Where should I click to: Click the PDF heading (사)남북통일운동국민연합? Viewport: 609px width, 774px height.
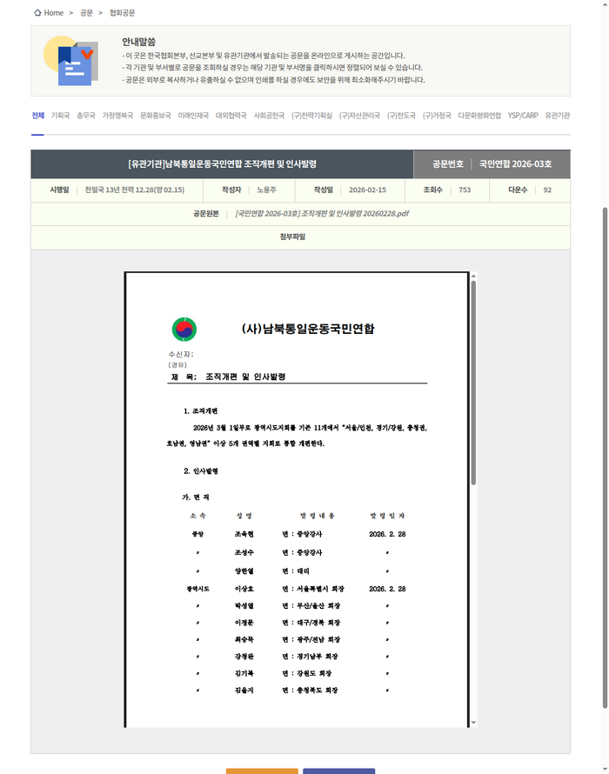[308, 329]
